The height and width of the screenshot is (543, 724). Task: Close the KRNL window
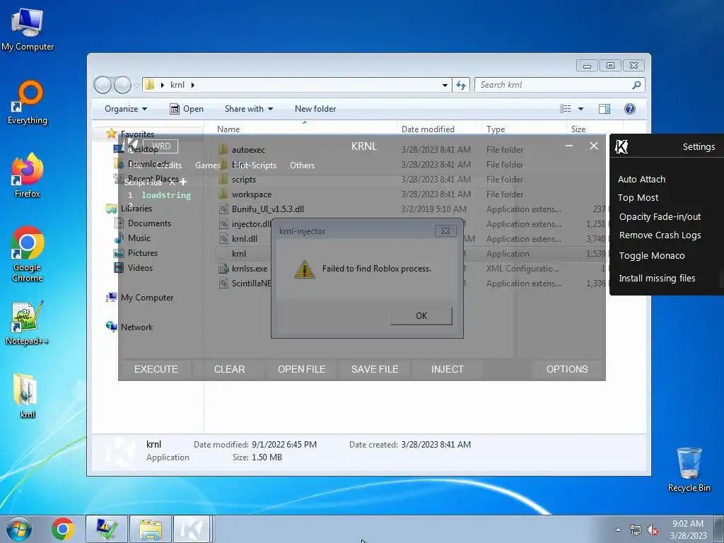point(594,146)
